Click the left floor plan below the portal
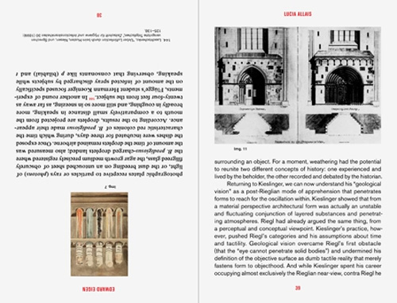The height and width of the screenshot is (303, 397). (252, 126)
